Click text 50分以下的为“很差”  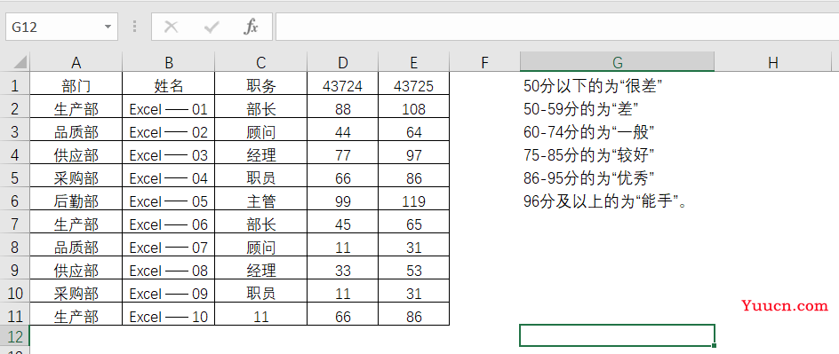tap(594, 85)
